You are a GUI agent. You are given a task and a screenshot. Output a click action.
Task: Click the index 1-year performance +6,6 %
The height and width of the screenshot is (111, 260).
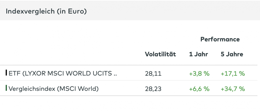tap(199, 89)
